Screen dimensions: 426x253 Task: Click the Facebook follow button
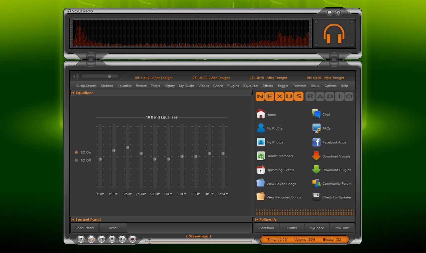(267, 228)
